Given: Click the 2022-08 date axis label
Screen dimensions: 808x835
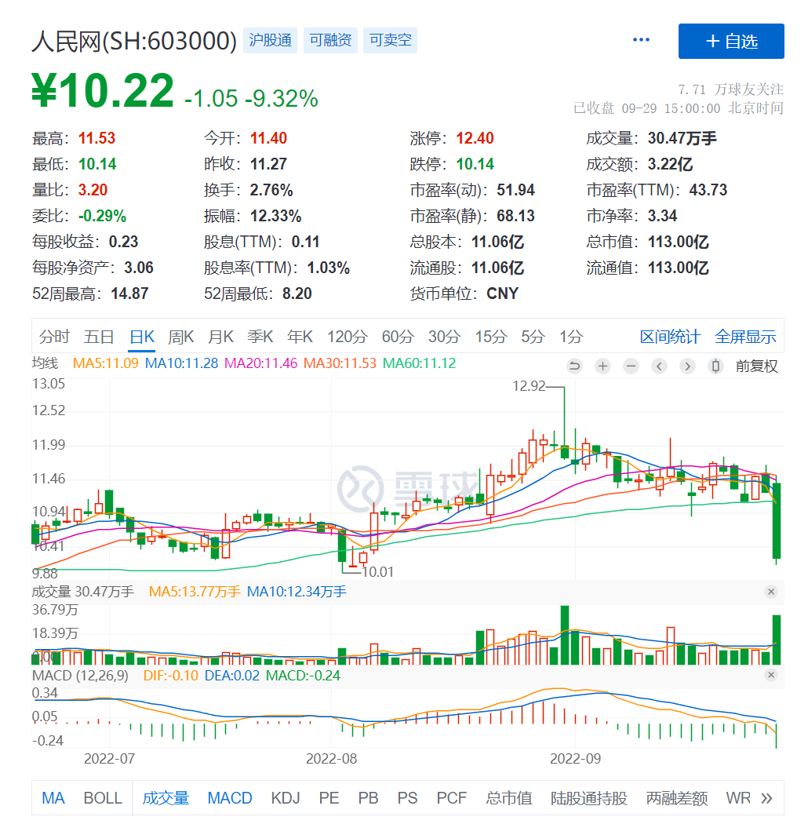Looking at the screenshot, I should (331, 758).
